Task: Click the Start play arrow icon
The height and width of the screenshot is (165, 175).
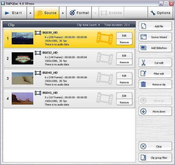Action: tap(7, 13)
